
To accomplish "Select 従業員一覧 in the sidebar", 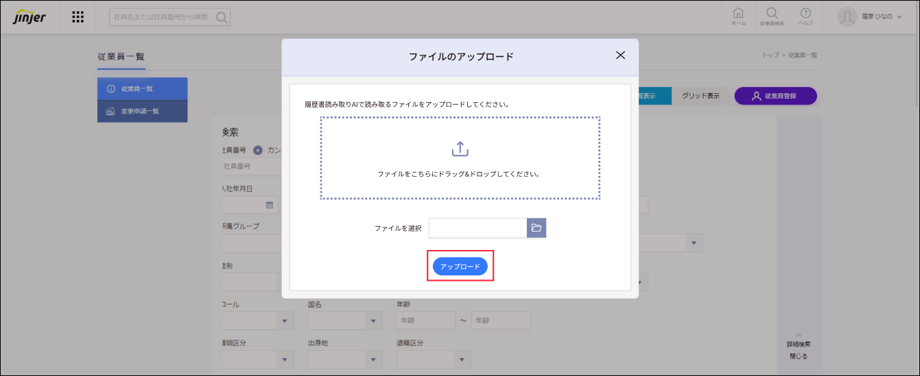I will [143, 89].
